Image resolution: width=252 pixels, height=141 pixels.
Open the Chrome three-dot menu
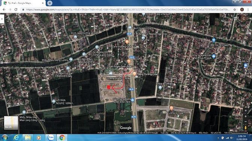(248, 10)
